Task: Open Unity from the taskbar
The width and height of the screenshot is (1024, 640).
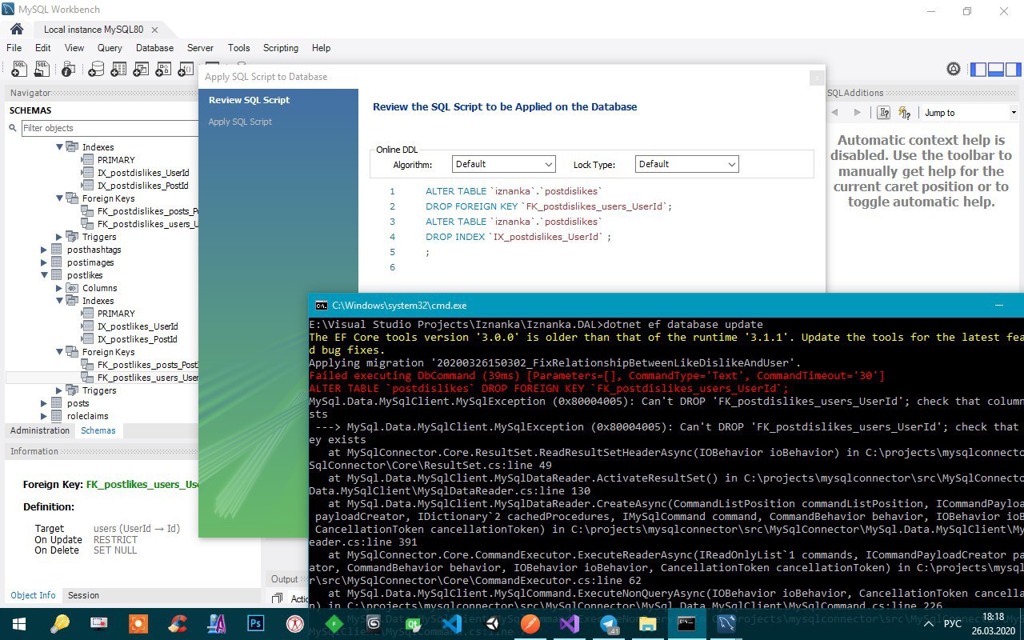Action: click(x=490, y=624)
